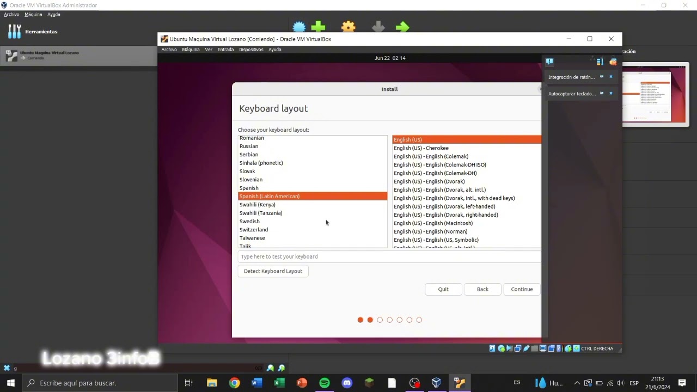Pick the Slovak keyboard layout
Screen dimensions: 697x392
313,171
